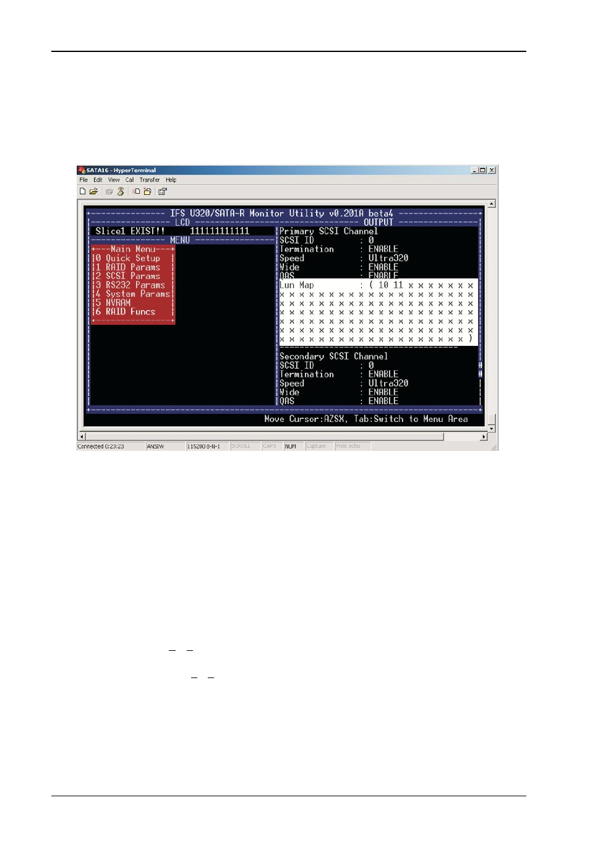This screenshot has width=590, height=847.
Task: Click the highlighted Lun Map line
Action: pos(378,285)
